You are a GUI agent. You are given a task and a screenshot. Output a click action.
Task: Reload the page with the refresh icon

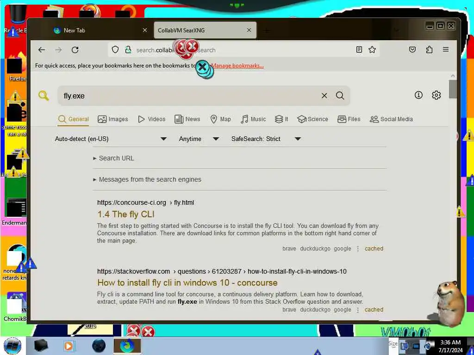coord(75,50)
